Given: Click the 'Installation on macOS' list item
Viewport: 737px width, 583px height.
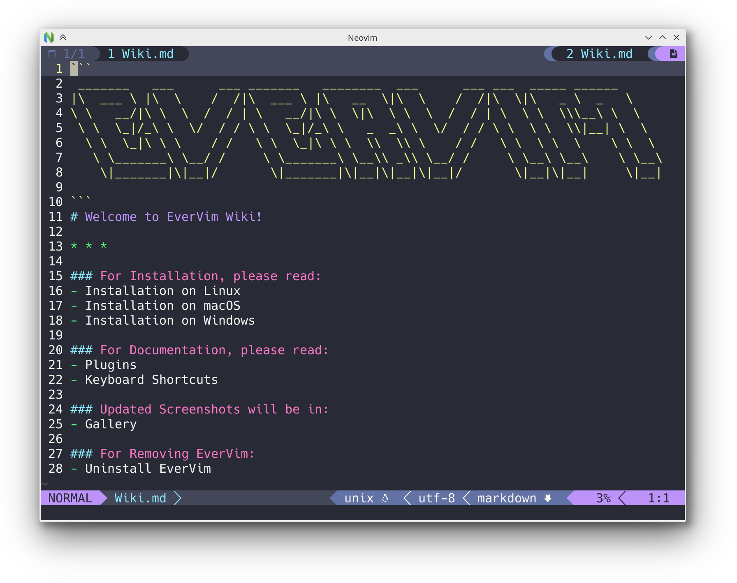Looking at the screenshot, I should coord(162,306).
